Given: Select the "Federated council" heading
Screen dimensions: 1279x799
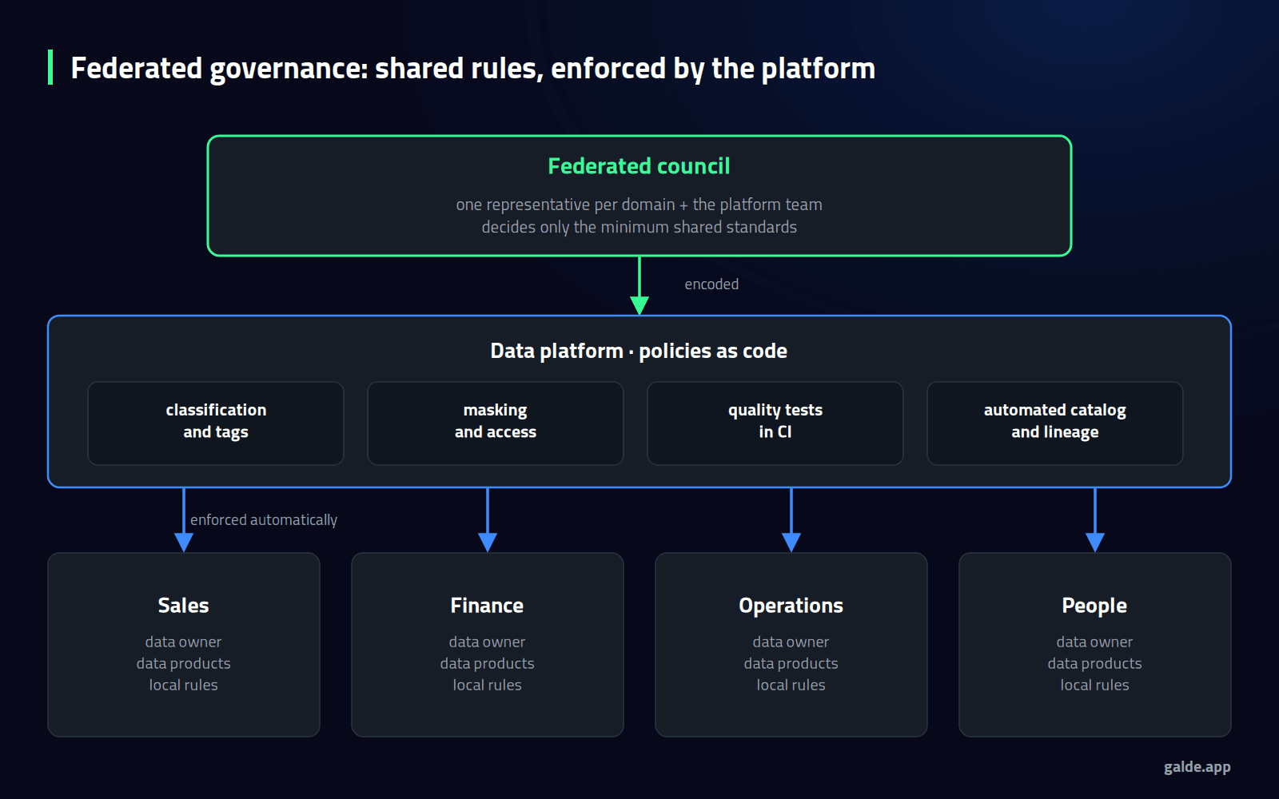Looking at the screenshot, I should tap(639, 166).
